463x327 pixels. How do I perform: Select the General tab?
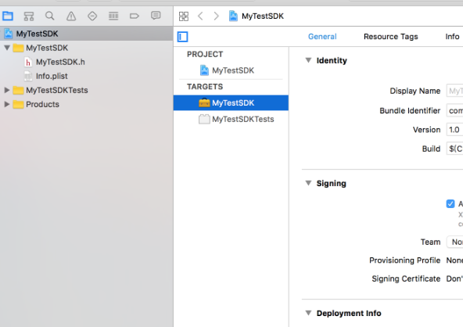(x=322, y=36)
